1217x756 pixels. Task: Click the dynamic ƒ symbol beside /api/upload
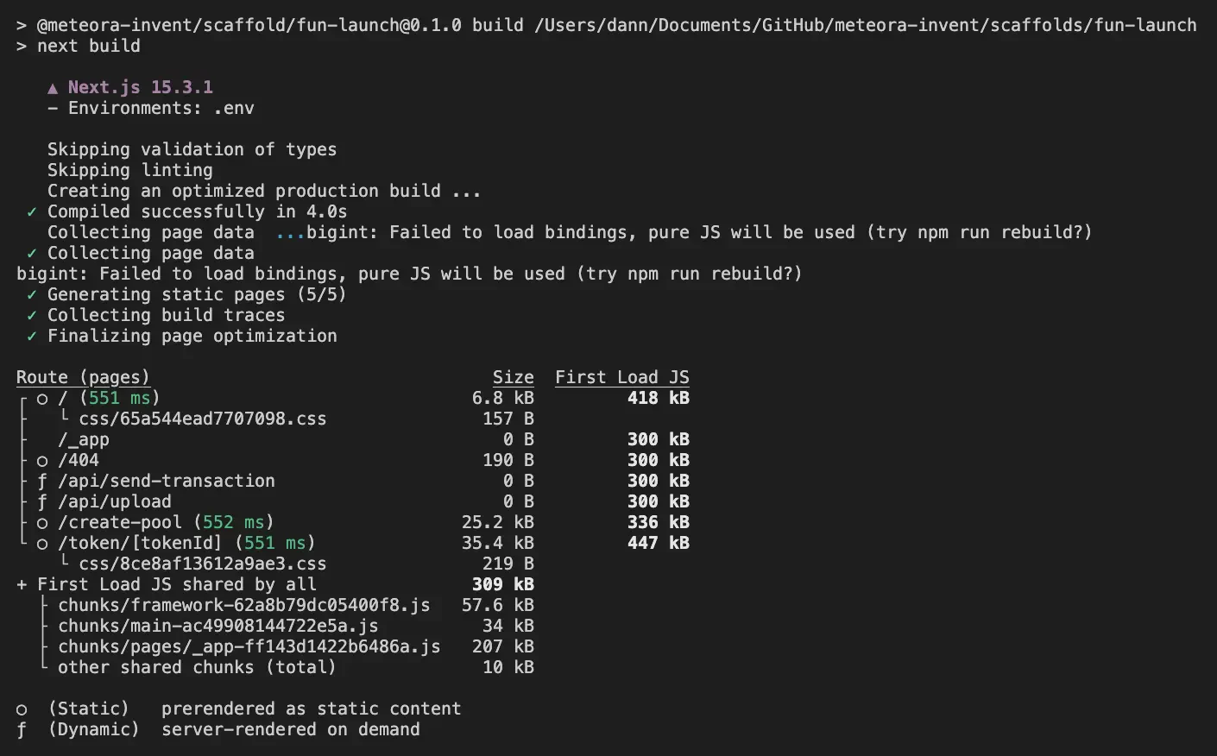pos(42,501)
